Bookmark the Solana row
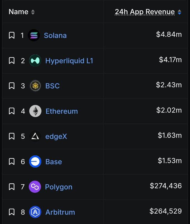Screen dimensions: 190x224 pos(12,36)
